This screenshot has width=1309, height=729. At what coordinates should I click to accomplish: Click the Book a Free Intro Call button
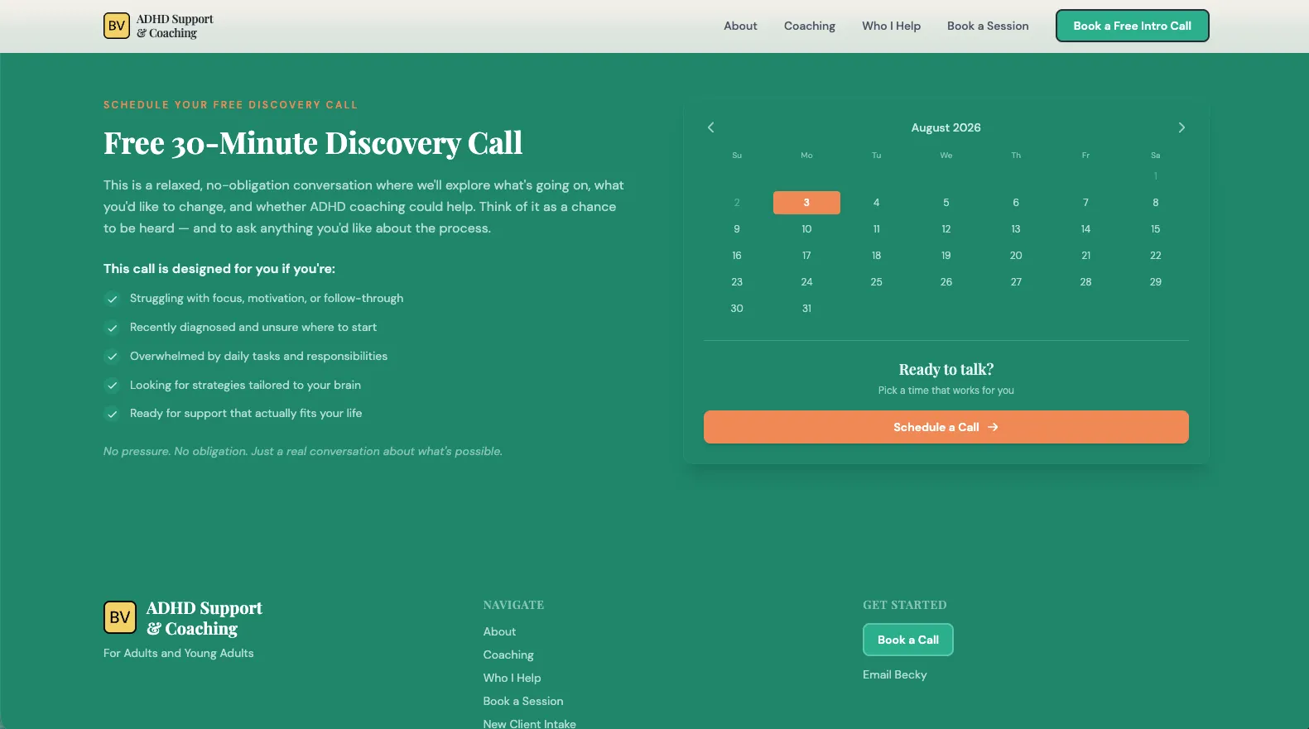1133,26
